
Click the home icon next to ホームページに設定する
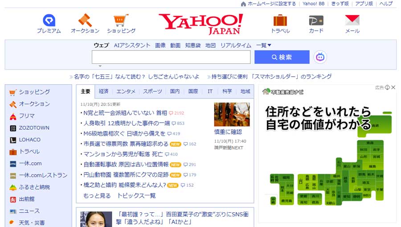point(243,4)
